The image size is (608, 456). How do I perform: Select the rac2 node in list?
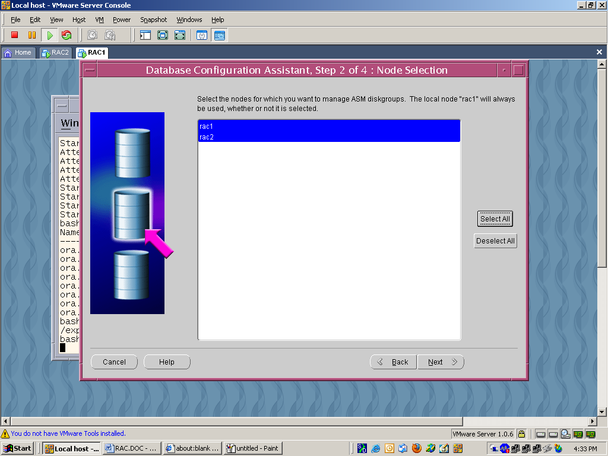329,137
